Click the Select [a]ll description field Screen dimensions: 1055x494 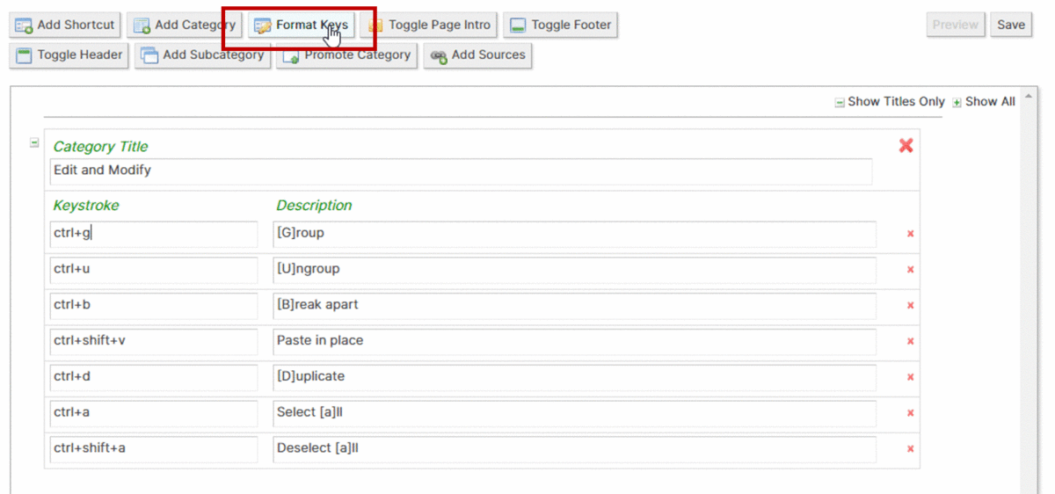[x=574, y=413]
